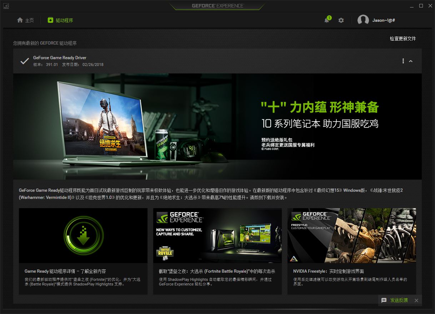The image size is (435, 314).
Task: Open the three-dot driver options menu
Action: click(403, 61)
